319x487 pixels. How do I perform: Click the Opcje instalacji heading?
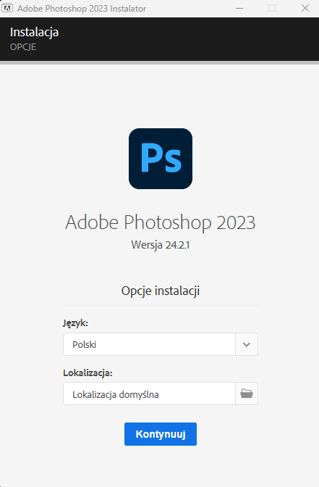161,291
